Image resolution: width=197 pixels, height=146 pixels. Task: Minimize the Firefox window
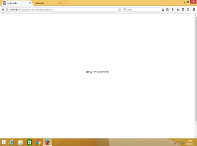pyautogui.click(x=184, y=2)
